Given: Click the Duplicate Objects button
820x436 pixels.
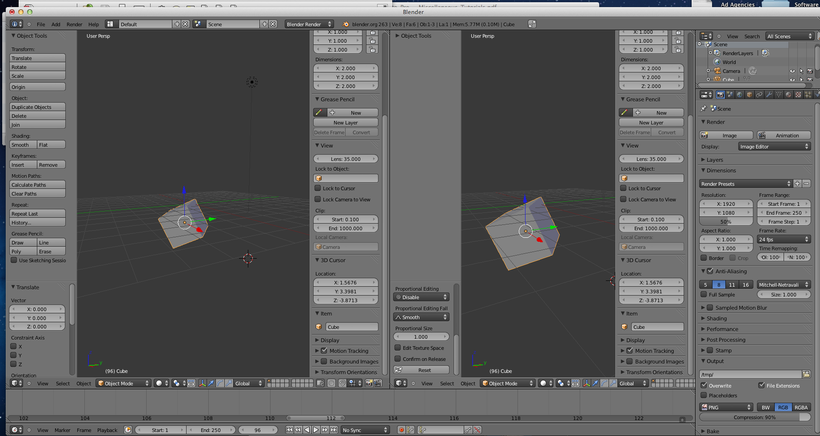Looking at the screenshot, I should pyautogui.click(x=37, y=107).
